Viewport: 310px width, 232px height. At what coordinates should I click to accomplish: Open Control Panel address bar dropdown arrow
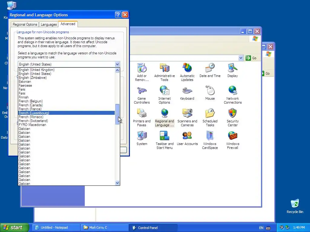click(x=241, y=58)
